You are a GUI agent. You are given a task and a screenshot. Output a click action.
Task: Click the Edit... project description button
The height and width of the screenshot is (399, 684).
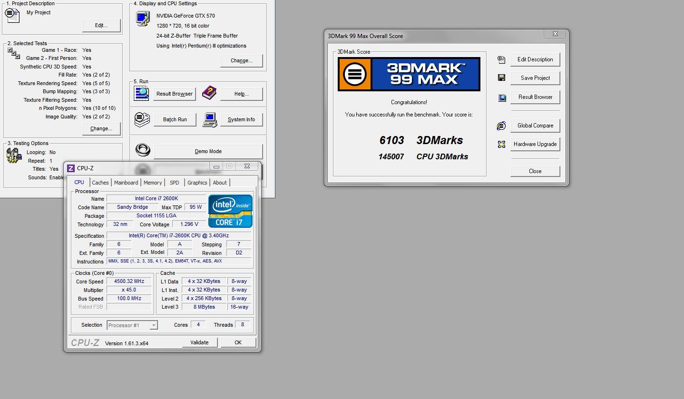[x=101, y=26]
